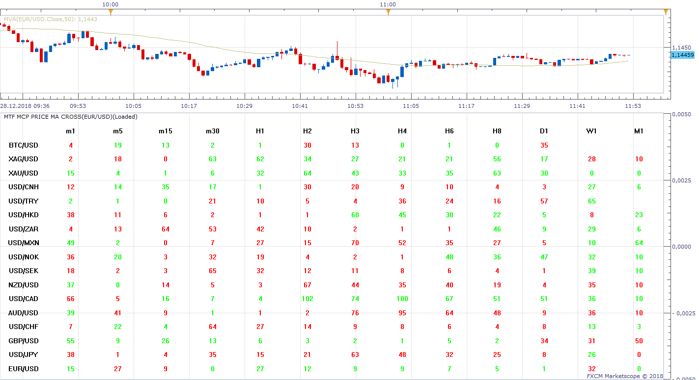Click USD/CHF m30 value 64
Image resolution: width=699 pixels, height=380 pixels.
click(213, 327)
